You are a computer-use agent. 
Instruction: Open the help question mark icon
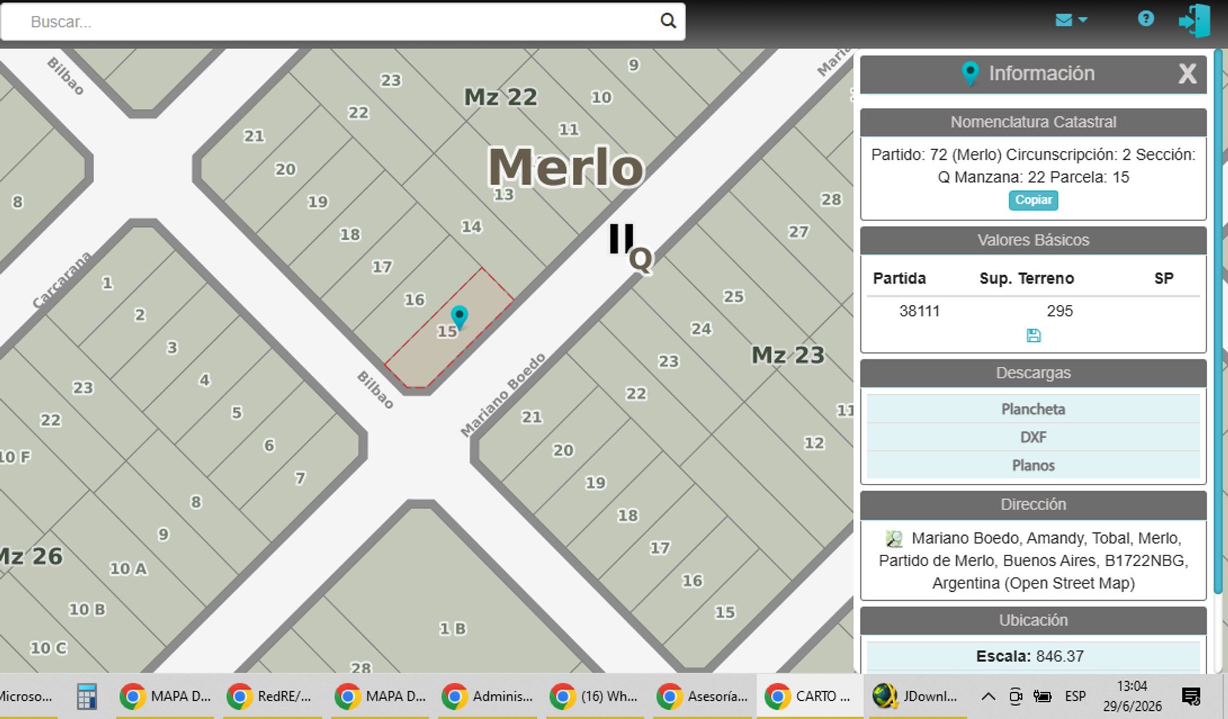(x=1145, y=19)
